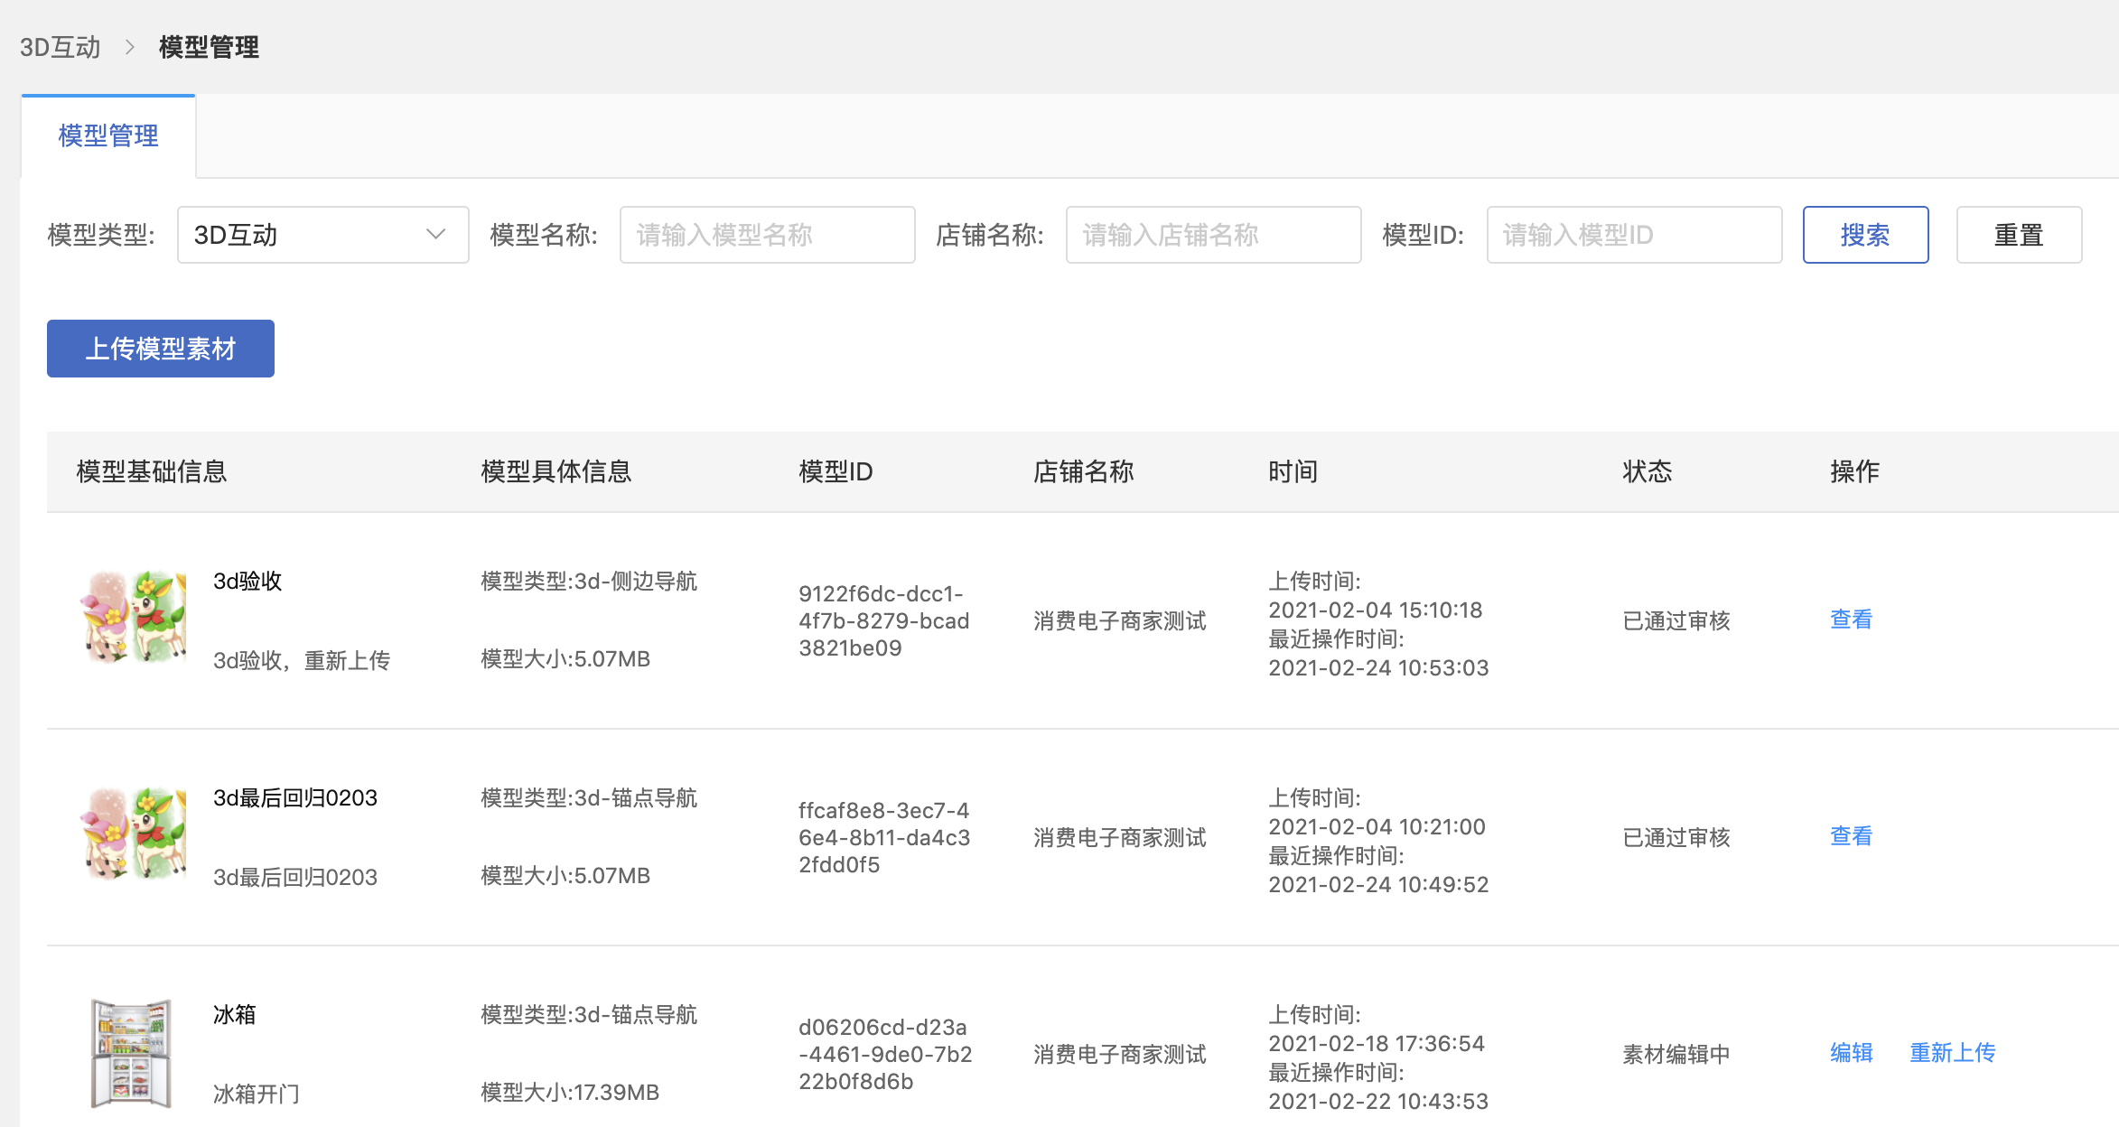Open thumbnail of 3d最后回归0203 model
The width and height of the screenshot is (2119, 1127).
click(x=134, y=834)
